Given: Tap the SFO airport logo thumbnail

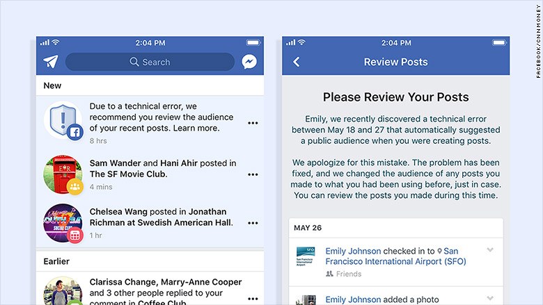Looking at the screenshot, I should tap(305, 256).
